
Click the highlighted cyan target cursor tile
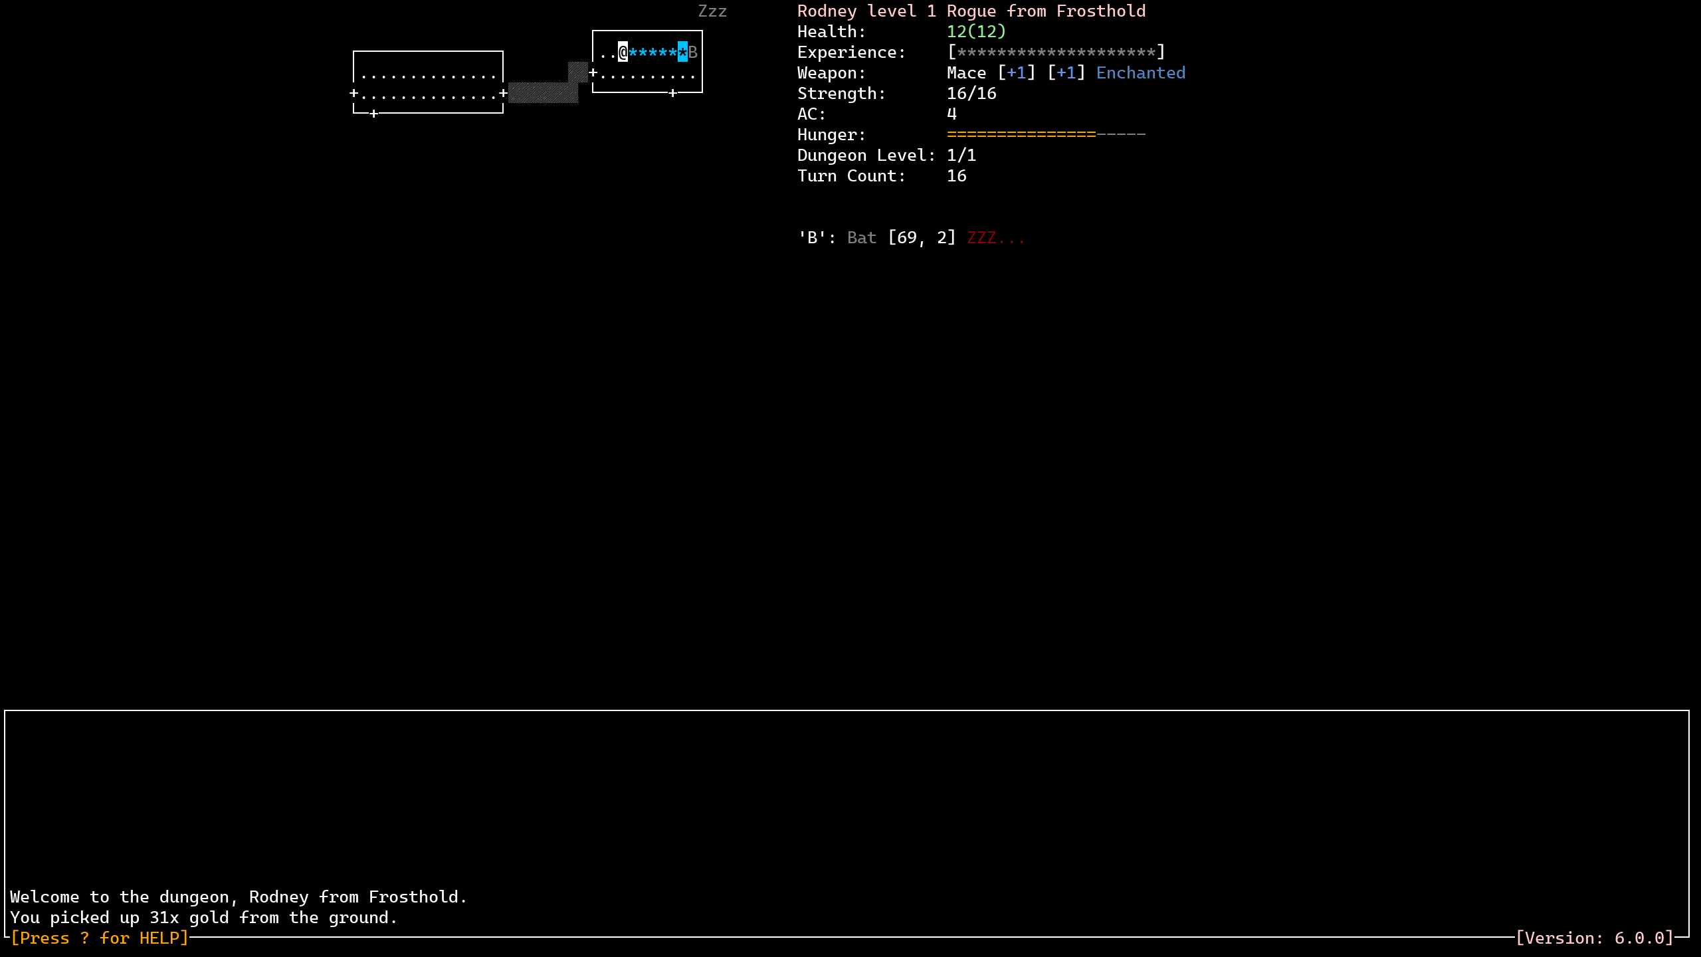click(x=682, y=52)
